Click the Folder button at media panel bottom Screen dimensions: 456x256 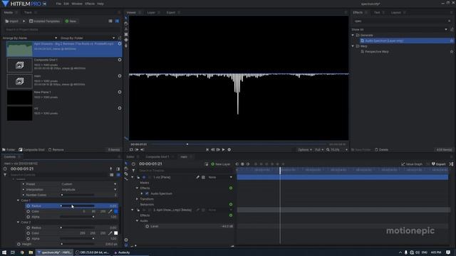click(x=9, y=150)
